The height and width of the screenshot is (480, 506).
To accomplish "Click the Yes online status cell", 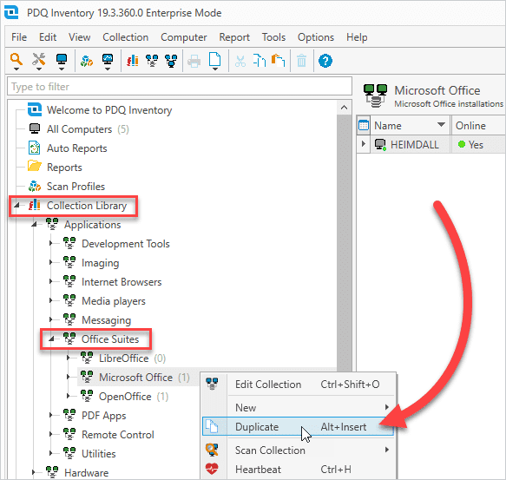I will point(478,144).
